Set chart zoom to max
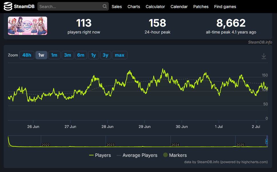277x172 pixels. 120,55
